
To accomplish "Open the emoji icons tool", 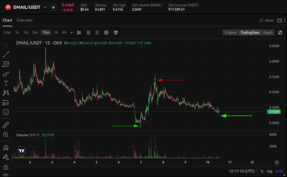I will pos(6,112).
